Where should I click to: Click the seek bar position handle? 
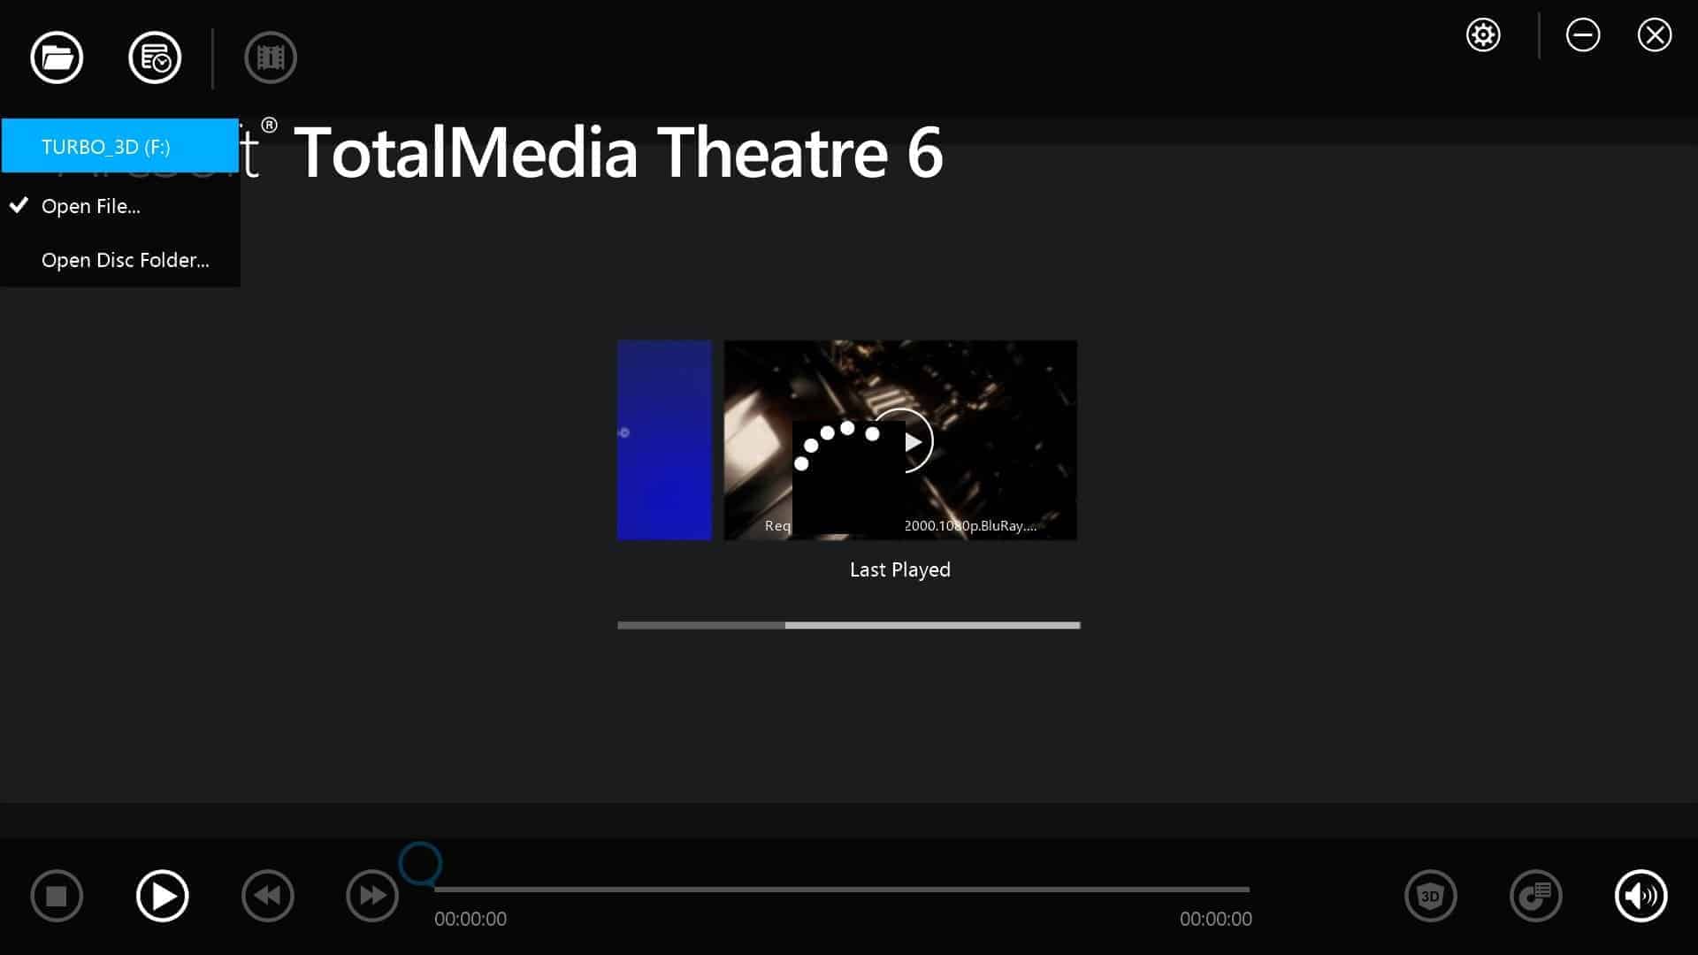420,864
